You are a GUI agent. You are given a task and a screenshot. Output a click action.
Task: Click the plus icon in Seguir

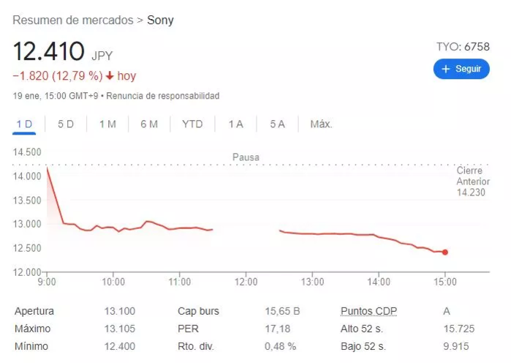[445, 69]
